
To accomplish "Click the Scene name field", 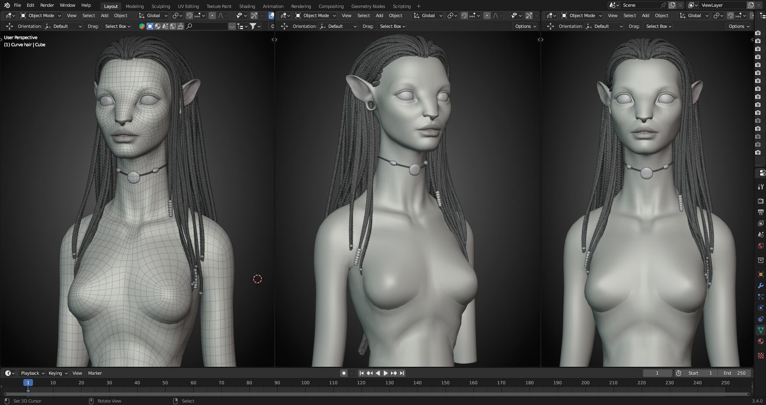I will coord(640,5).
